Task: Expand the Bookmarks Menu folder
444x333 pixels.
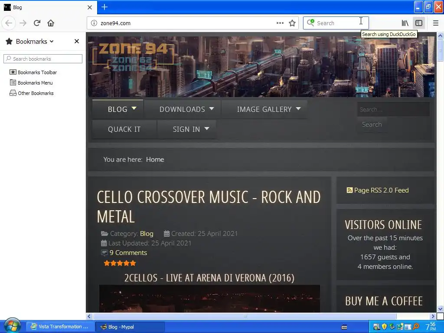Action: coord(31,83)
